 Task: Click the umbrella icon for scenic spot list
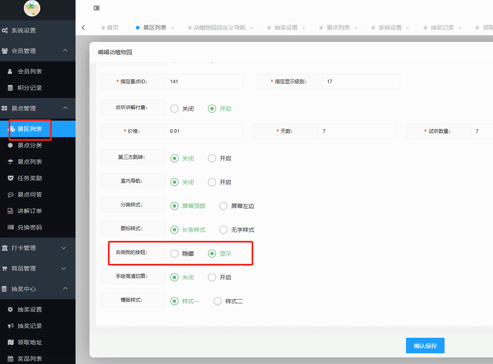10,162
